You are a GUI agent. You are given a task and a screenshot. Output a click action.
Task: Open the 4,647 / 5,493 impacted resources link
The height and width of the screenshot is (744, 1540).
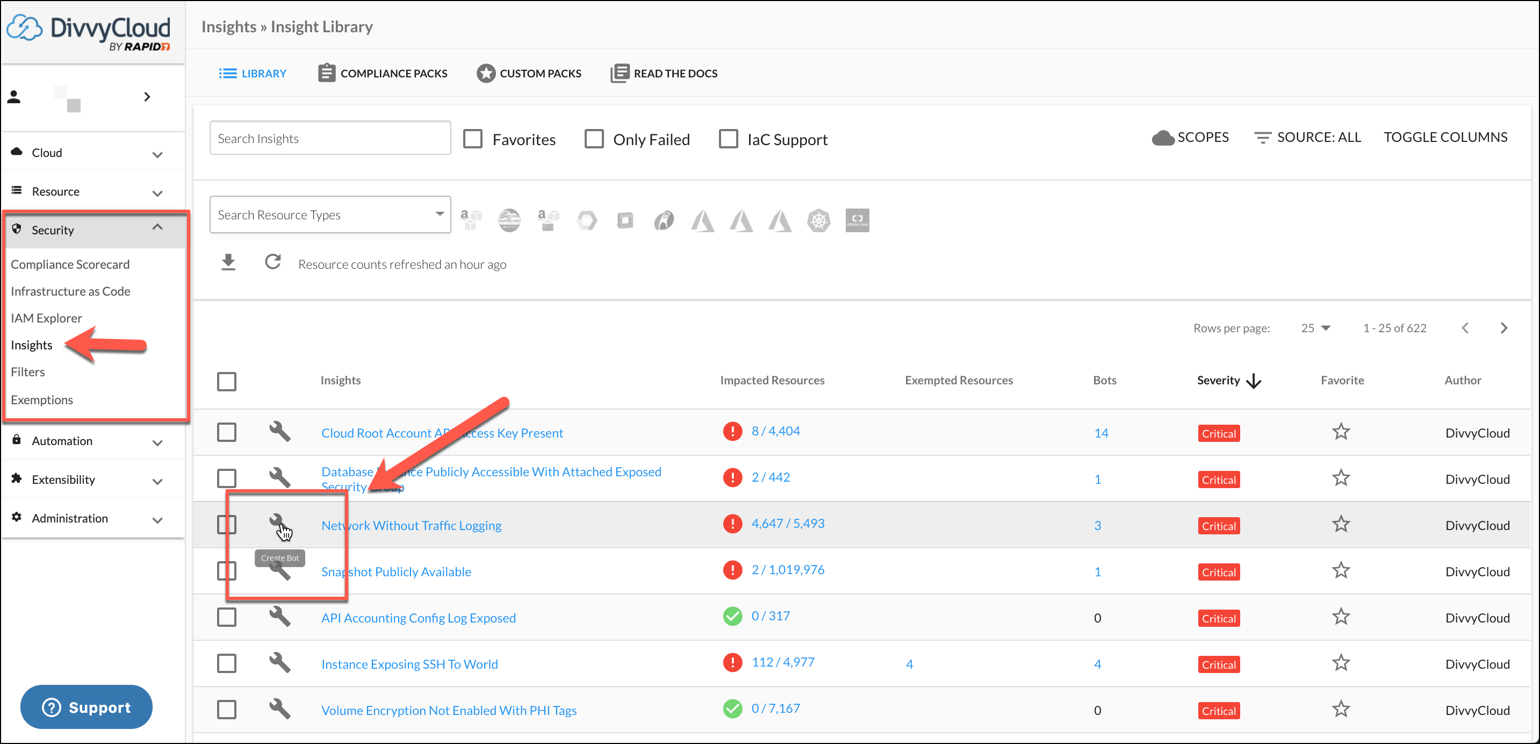[788, 523]
